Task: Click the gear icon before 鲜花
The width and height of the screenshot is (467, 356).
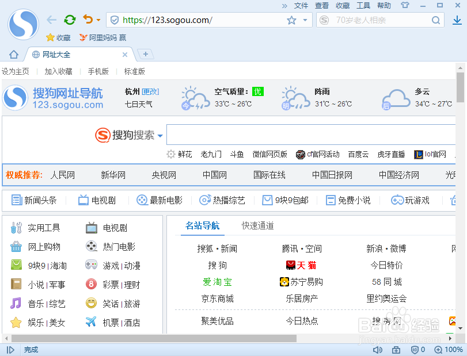Action: 170,154
